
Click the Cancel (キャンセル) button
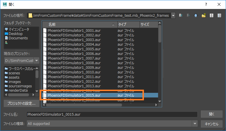(212, 124)
